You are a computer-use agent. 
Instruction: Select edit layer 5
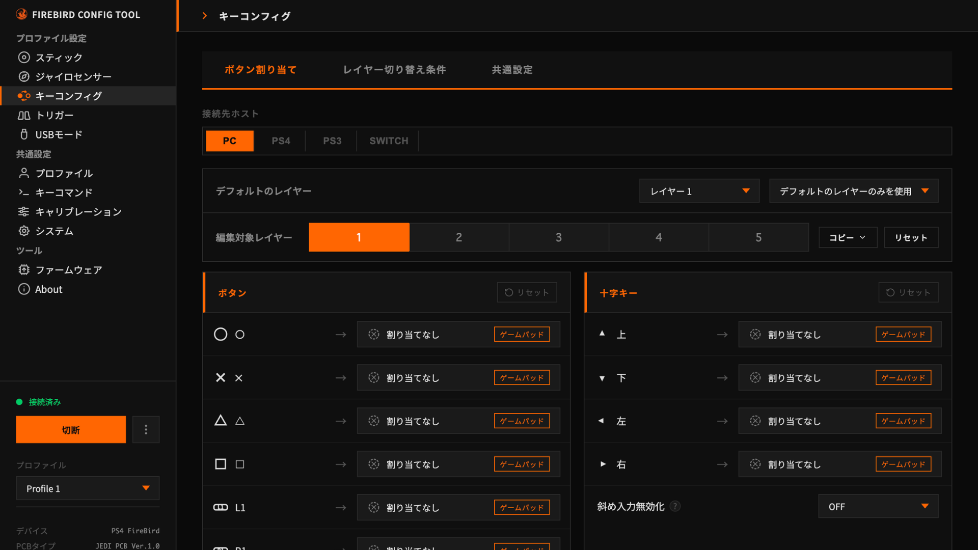[758, 237]
